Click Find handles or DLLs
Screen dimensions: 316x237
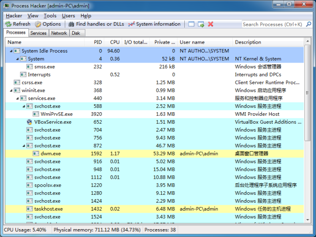pyautogui.click(x=95, y=24)
